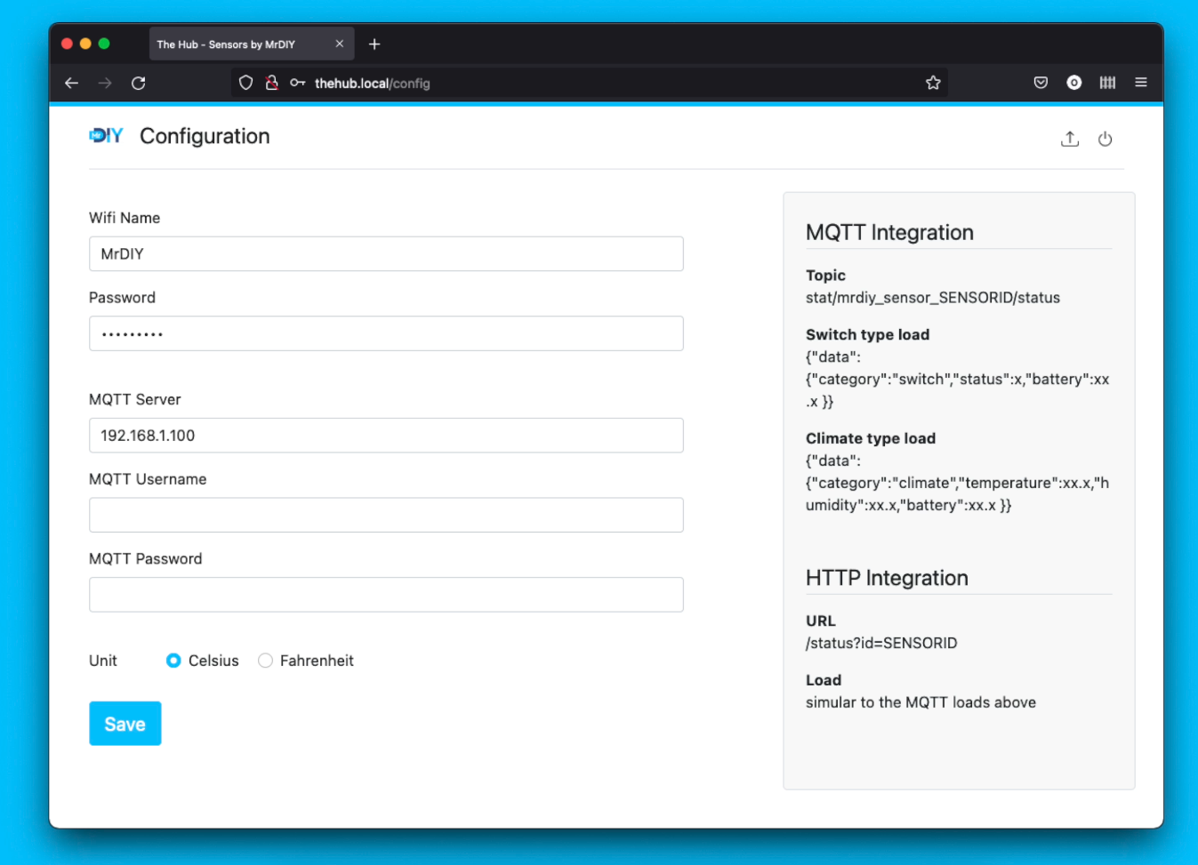
Task: Open the Firefox sidebar icon
Action: click(1107, 82)
